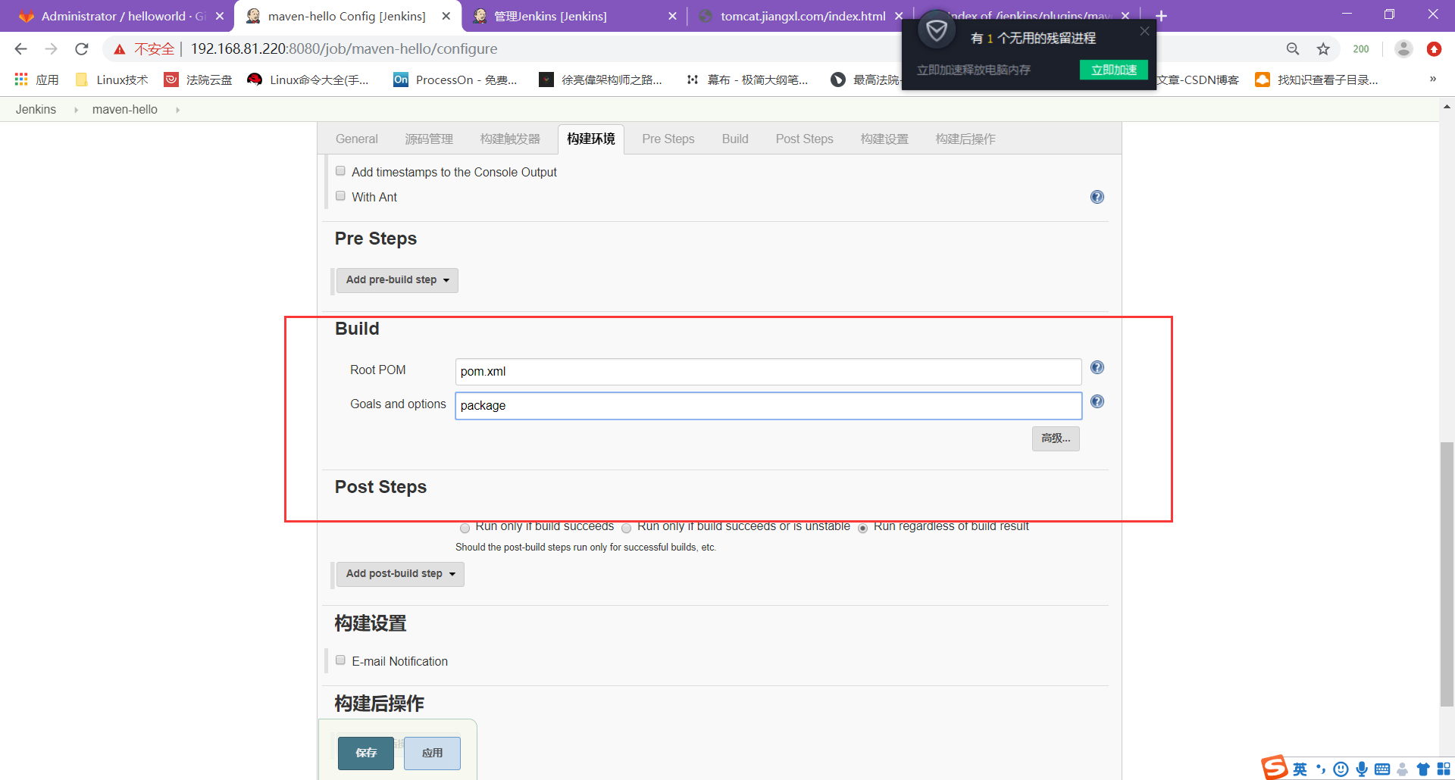Open the maven-hello breadcrumb link

125,110
